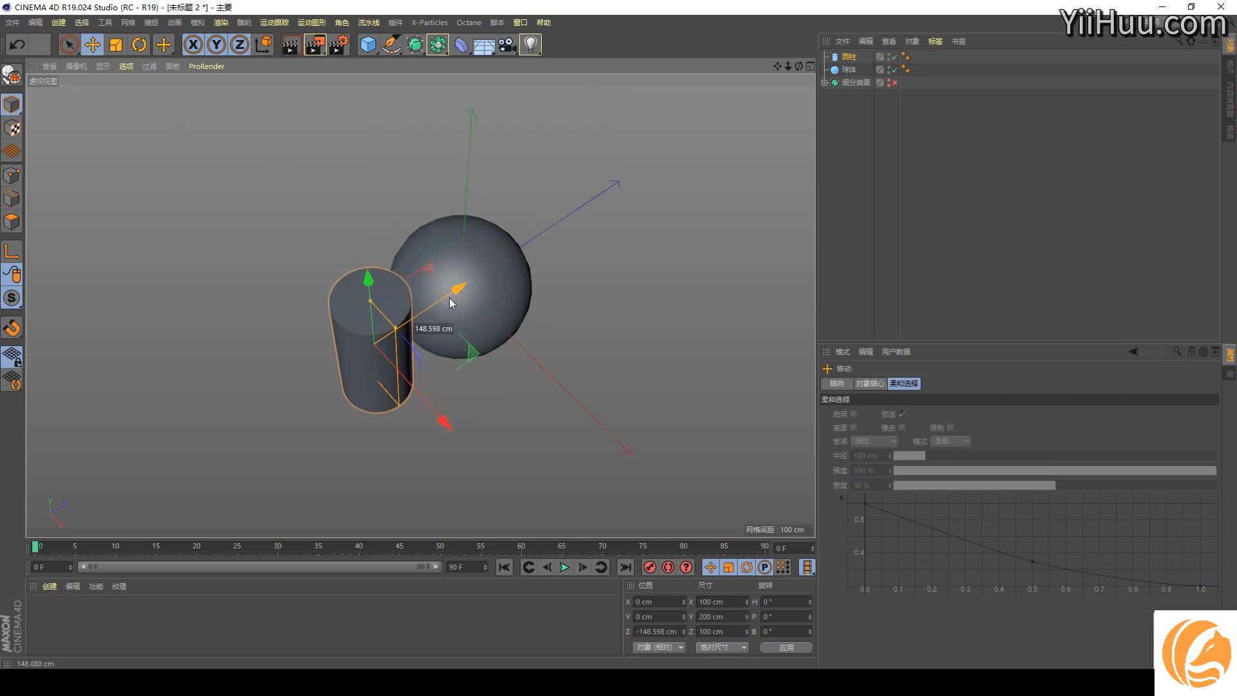
Task: Click the Floor environment icon
Action: (484, 44)
